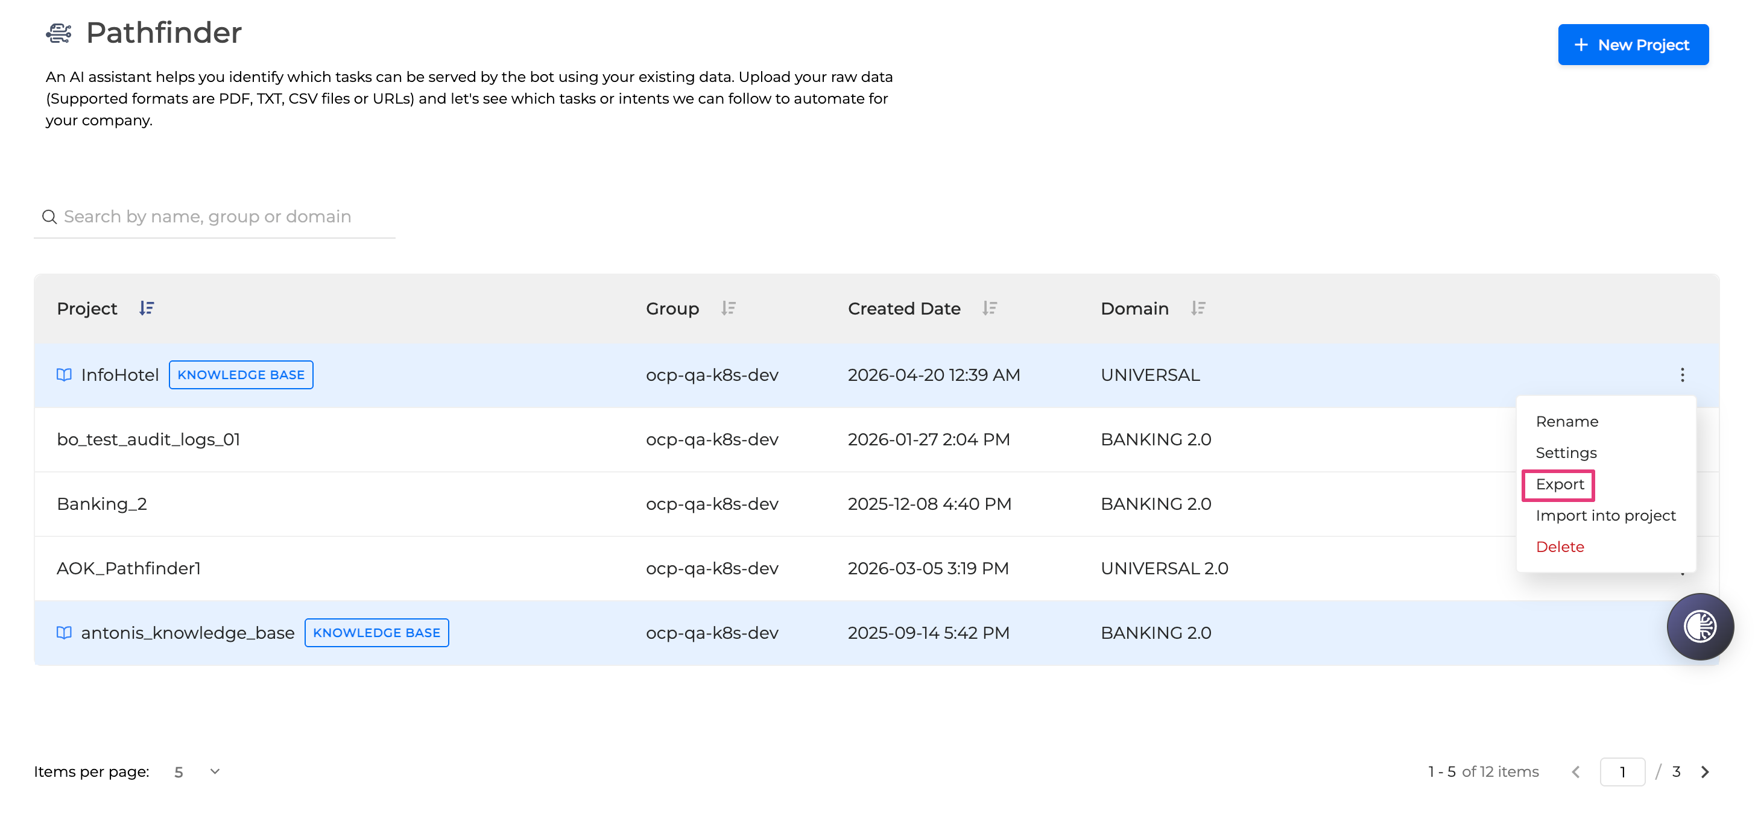Sort by the Project column icon
This screenshot has width=1755, height=822.
147,309
